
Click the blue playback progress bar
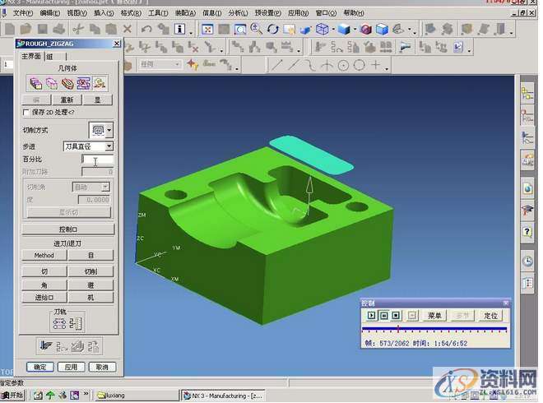(434, 329)
